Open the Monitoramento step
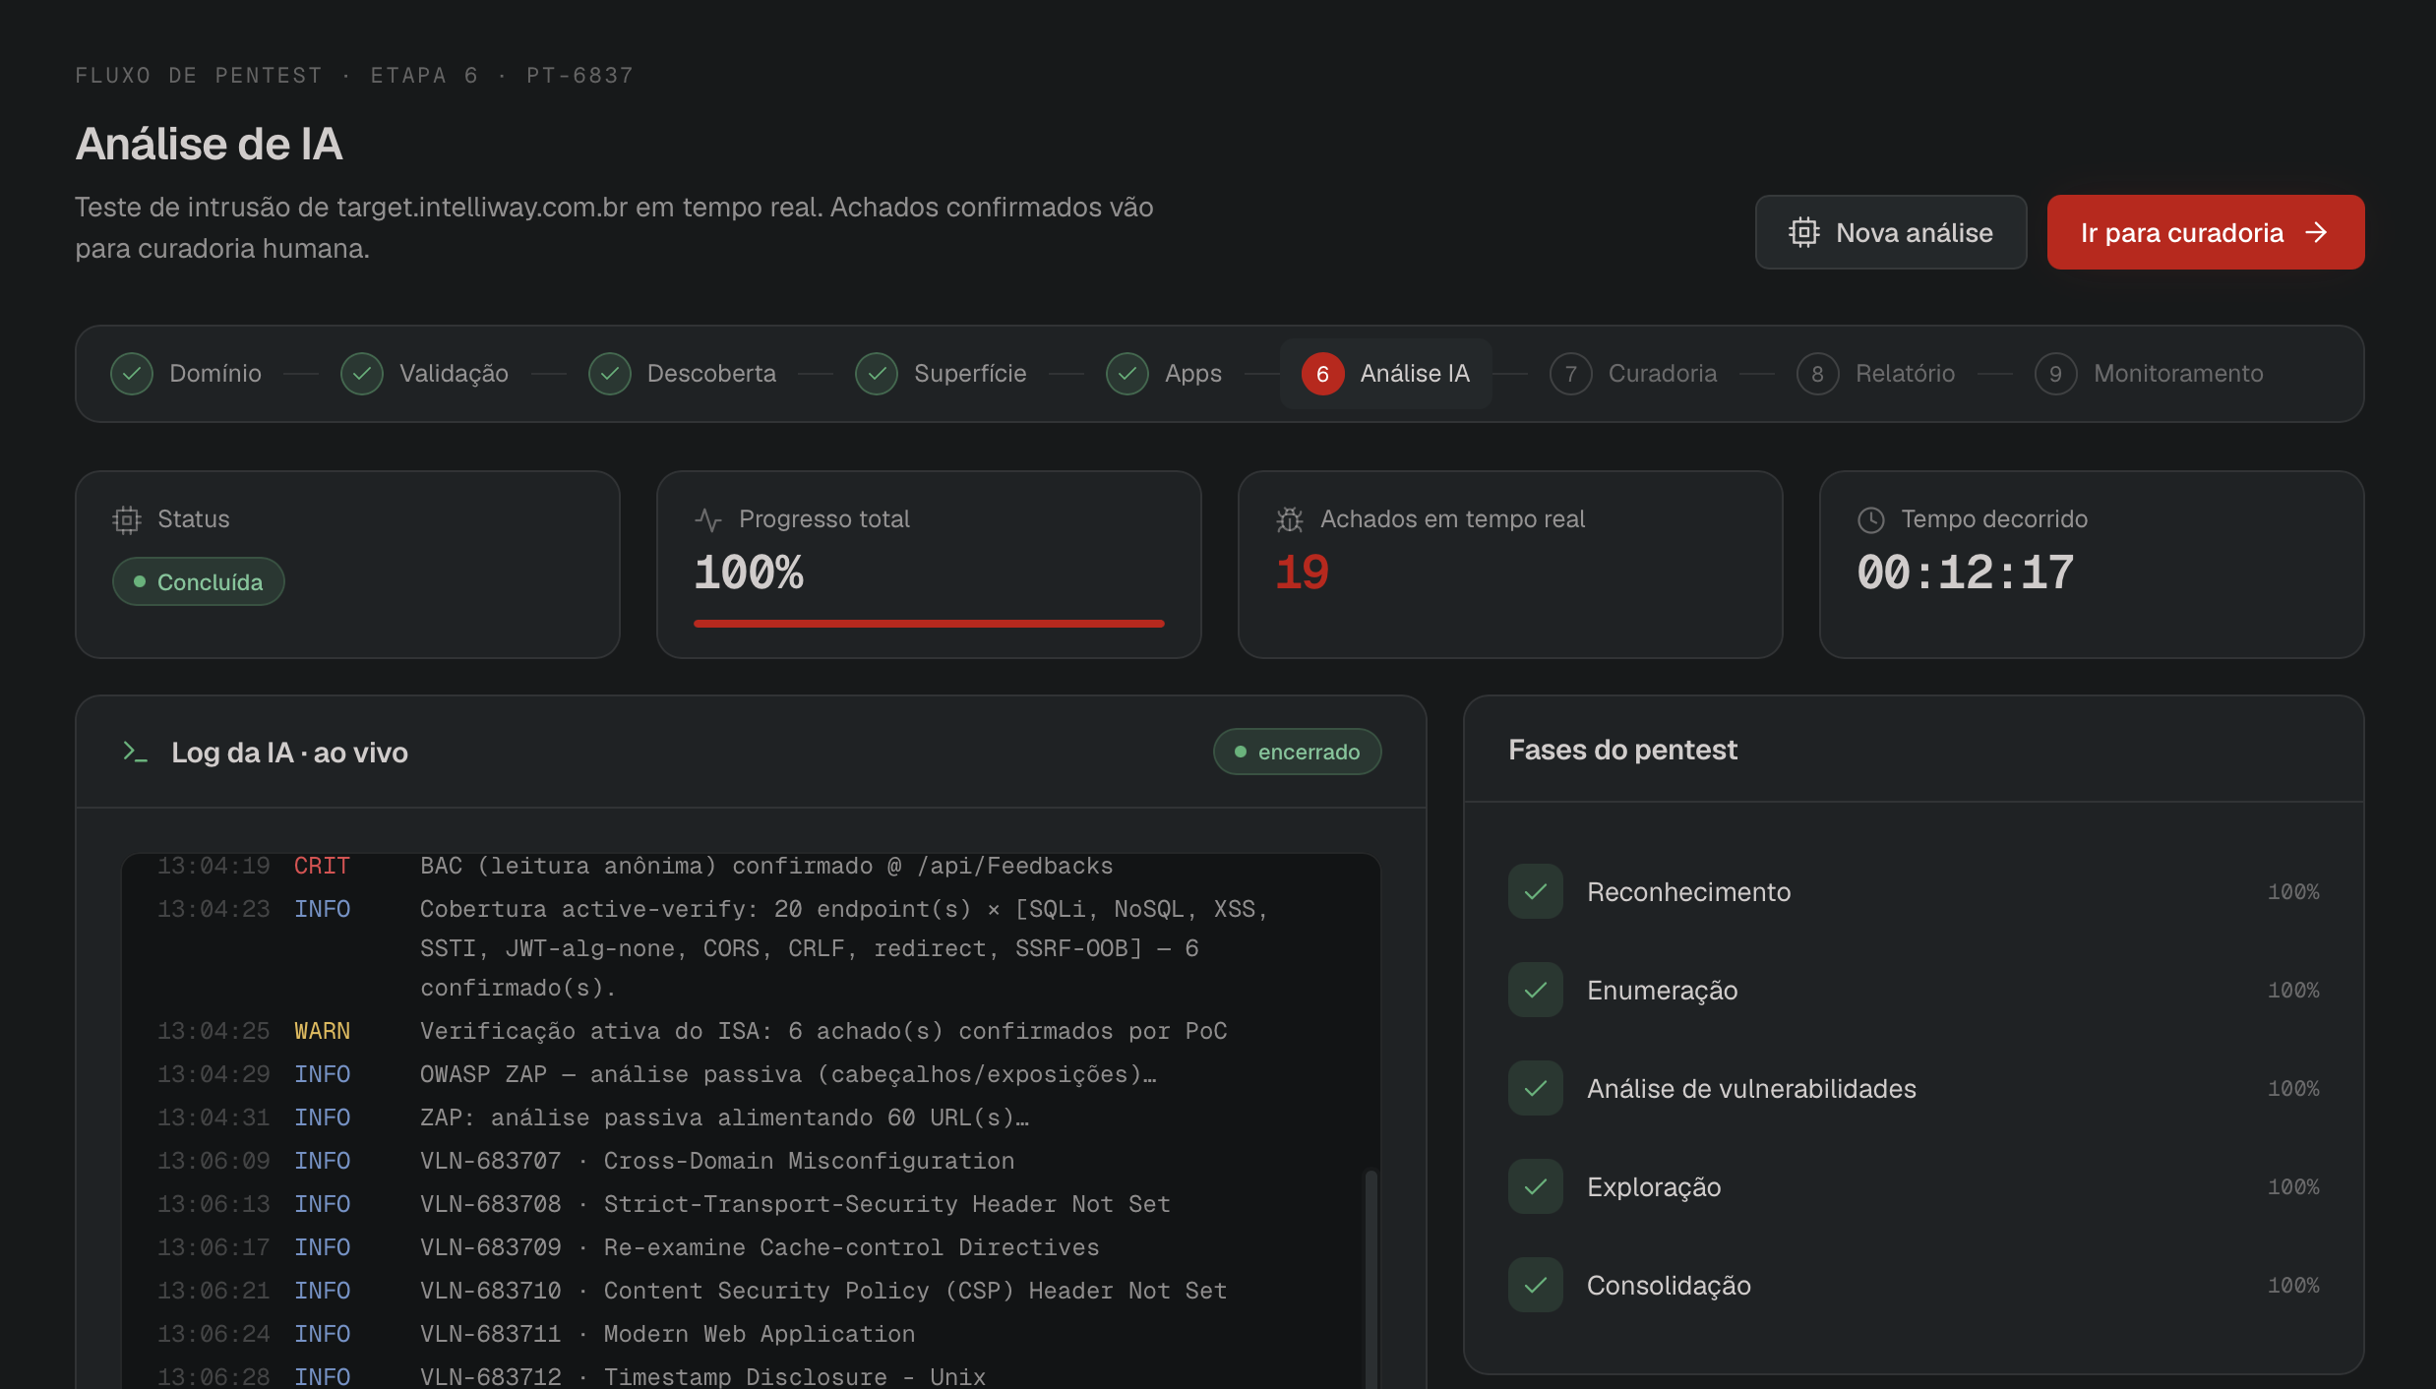This screenshot has width=2436, height=1389. pyautogui.click(x=2150, y=374)
